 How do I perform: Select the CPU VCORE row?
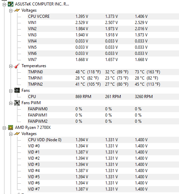(103, 16)
